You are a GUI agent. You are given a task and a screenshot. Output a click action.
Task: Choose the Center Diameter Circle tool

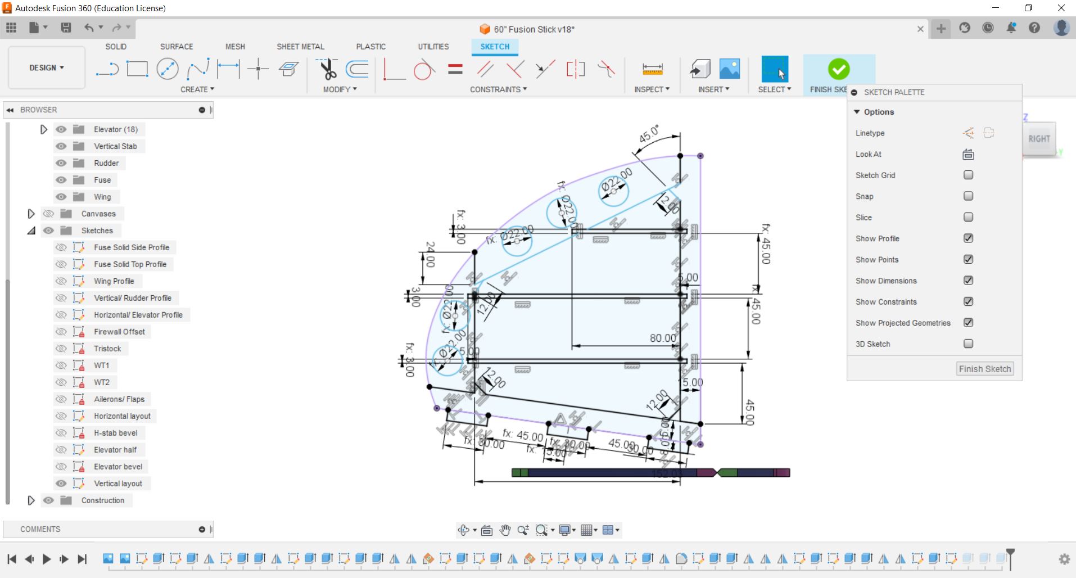point(168,69)
